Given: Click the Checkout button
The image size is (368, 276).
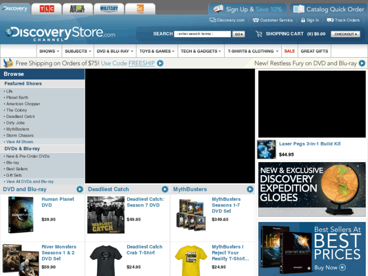Looking at the screenshot, I should click(x=345, y=34).
